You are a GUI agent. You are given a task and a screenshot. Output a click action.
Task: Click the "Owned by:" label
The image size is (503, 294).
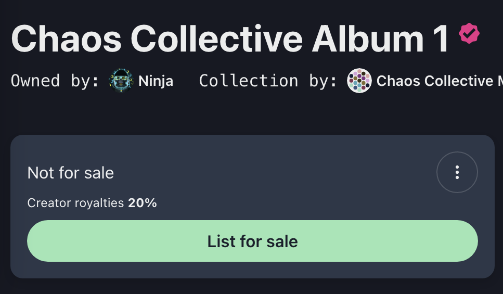pyautogui.click(x=55, y=81)
